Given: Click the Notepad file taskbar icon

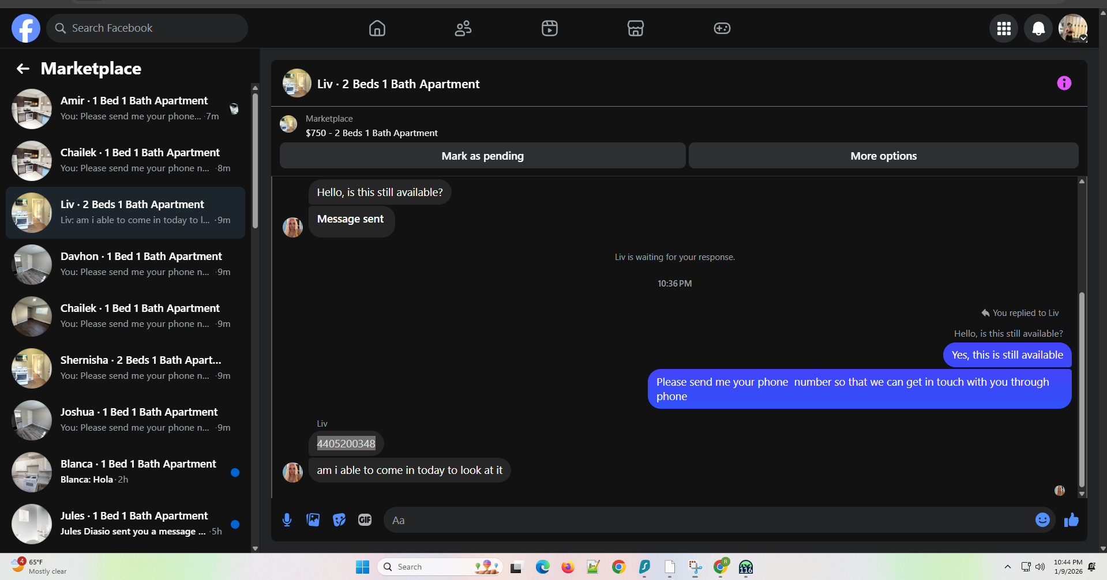Looking at the screenshot, I should tap(669, 567).
